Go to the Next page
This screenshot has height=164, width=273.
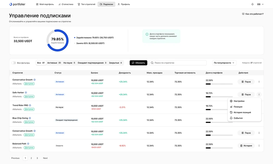click(45, 158)
